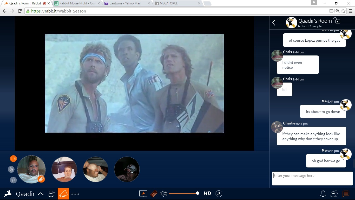This screenshot has width=355, height=200.
Task: Close the MEGAFORCE tab
Action: [x=199, y=3]
